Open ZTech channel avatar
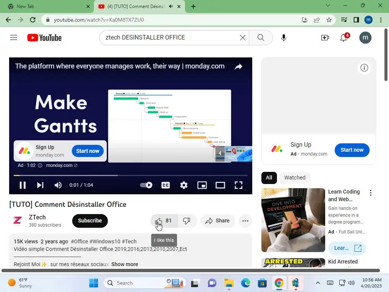This screenshot has width=389, height=292. 17,221
